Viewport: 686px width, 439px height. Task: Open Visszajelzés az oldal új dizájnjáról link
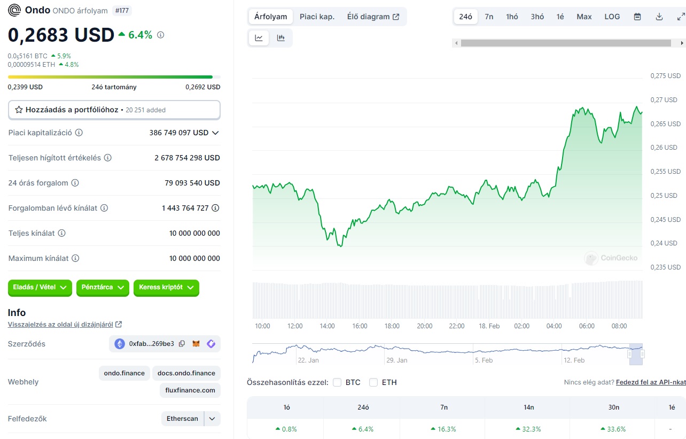tap(65, 324)
